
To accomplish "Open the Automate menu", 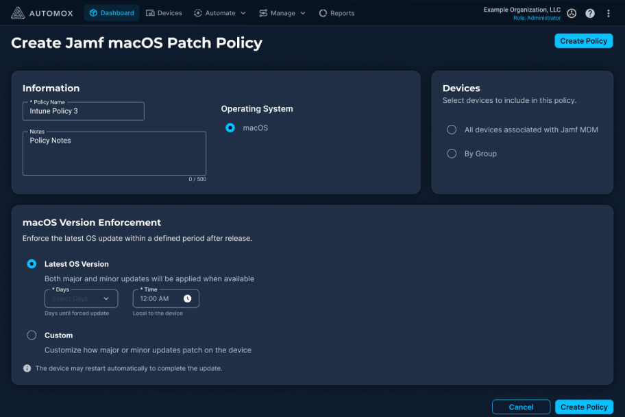I will pos(220,13).
